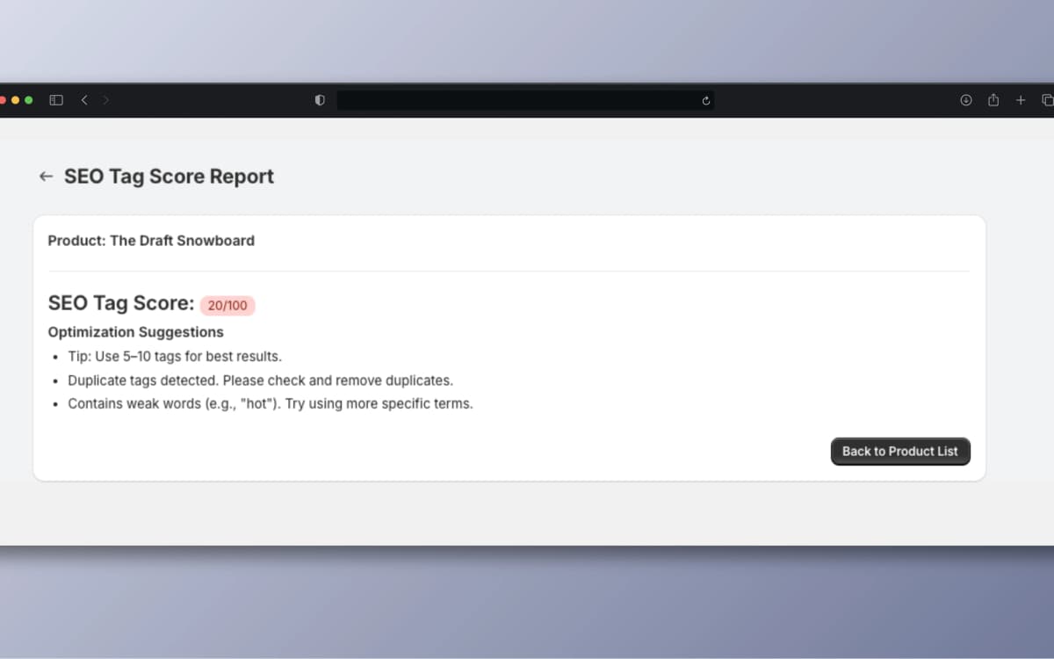Select the duplicate tags warning bullet
1054x659 pixels.
click(x=260, y=380)
